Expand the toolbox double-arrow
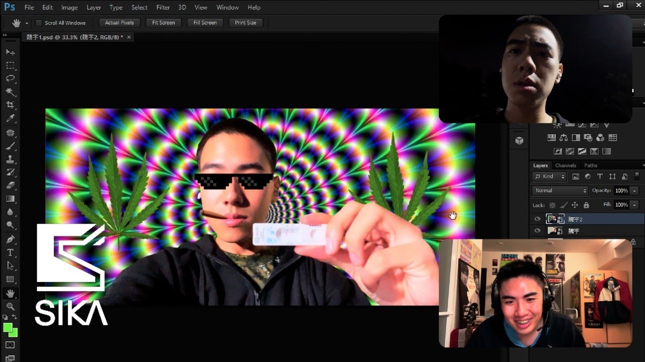Screen dimensions: 645x362 pyautogui.click(x=5, y=36)
